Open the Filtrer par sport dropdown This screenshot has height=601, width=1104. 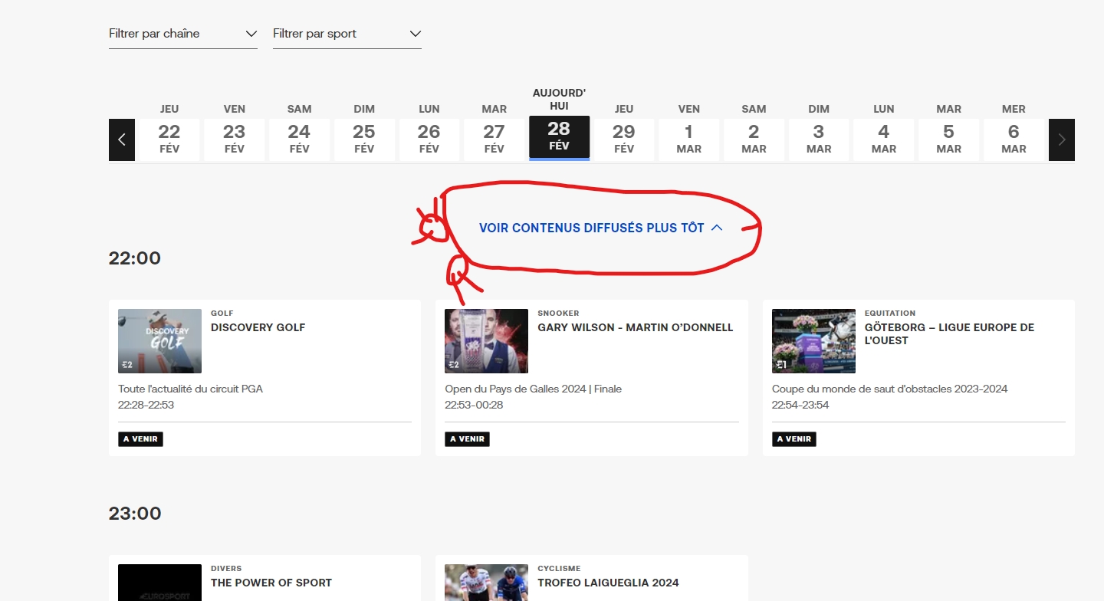pyautogui.click(x=347, y=34)
